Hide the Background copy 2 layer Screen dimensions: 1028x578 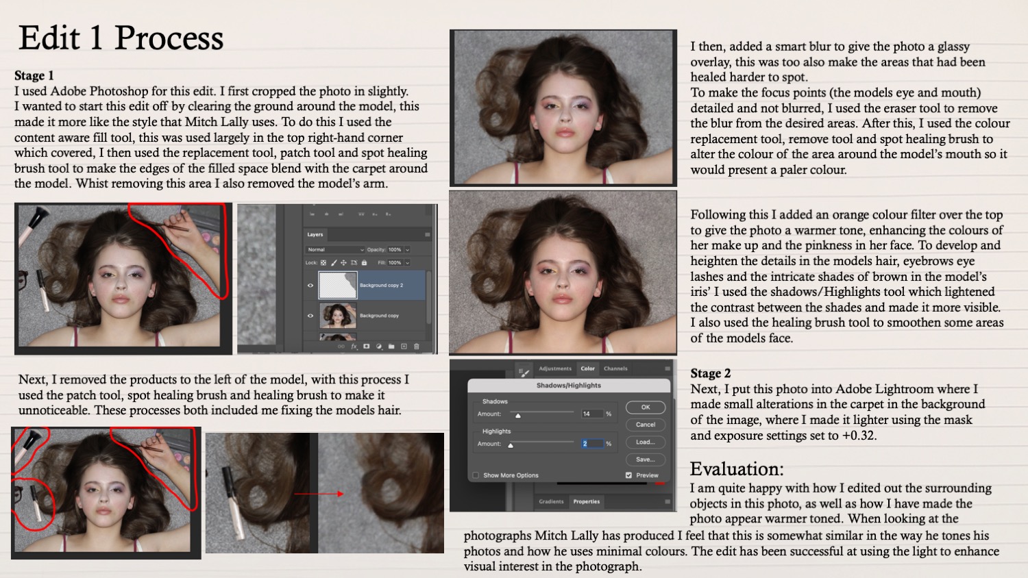coord(310,286)
